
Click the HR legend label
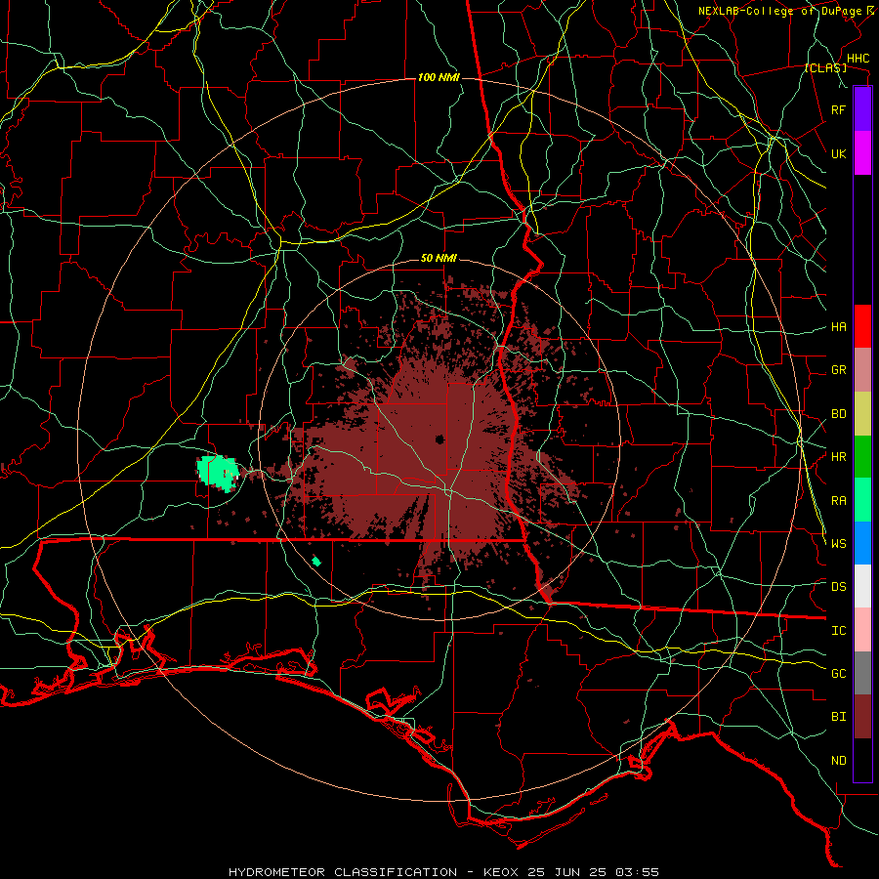(838, 457)
